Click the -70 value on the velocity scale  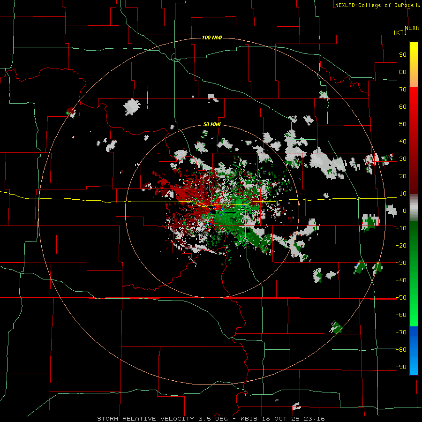[401, 332]
